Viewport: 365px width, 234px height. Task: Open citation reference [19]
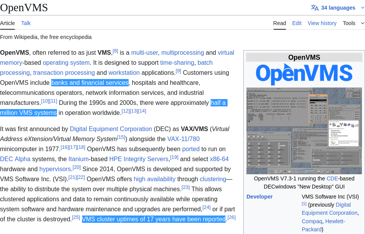(174, 157)
